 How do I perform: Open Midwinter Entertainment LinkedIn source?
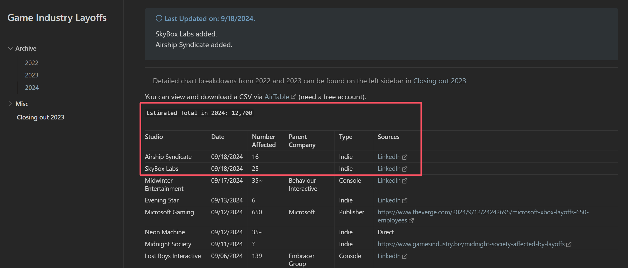click(389, 180)
